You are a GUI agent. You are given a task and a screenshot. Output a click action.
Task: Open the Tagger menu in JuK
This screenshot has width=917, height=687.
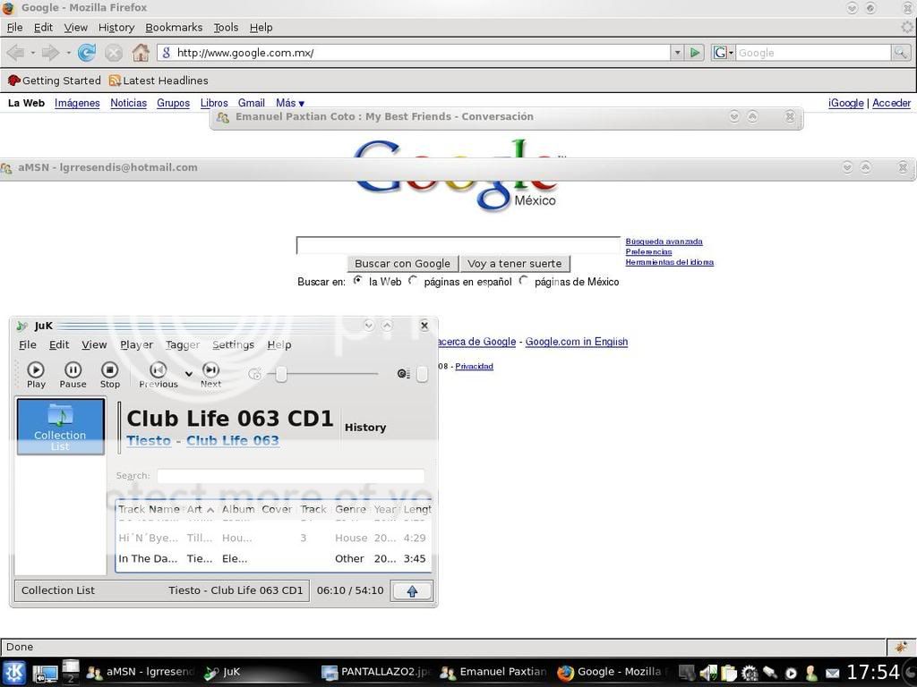[x=183, y=344]
